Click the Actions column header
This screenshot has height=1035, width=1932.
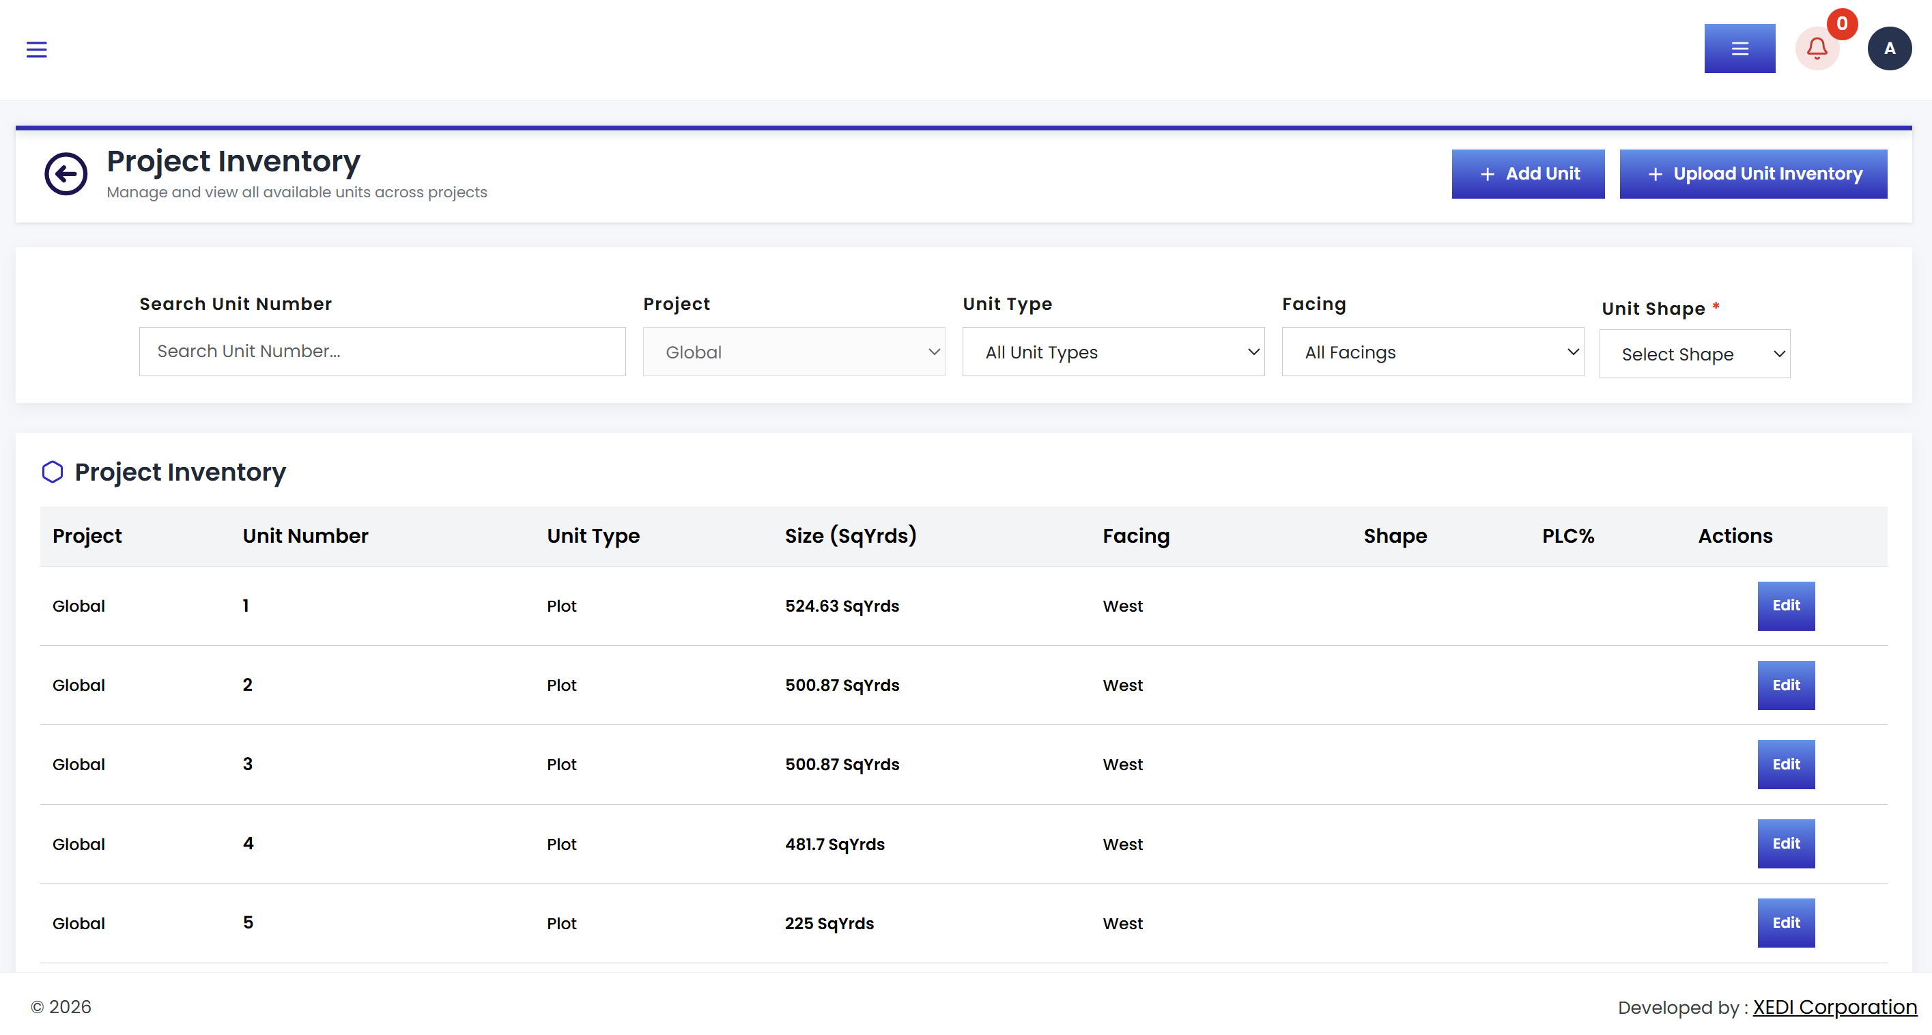pyautogui.click(x=1735, y=535)
